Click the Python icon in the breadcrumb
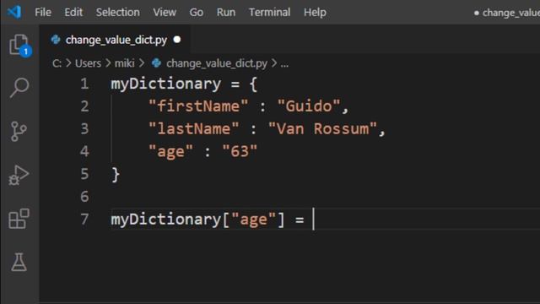 click(156, 63)
